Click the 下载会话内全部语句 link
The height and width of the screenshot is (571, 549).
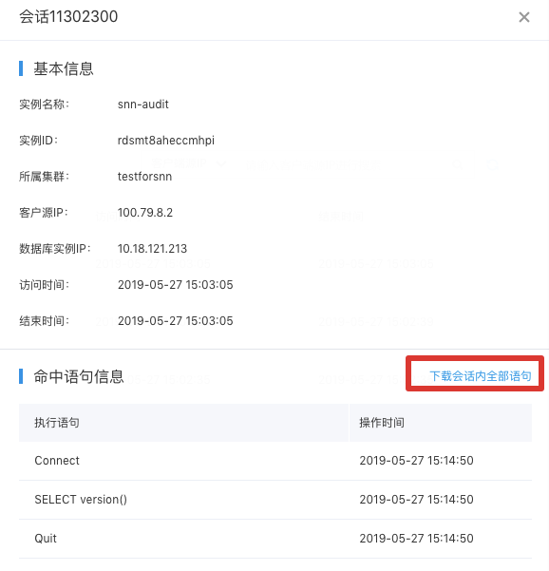pos(481,376)
